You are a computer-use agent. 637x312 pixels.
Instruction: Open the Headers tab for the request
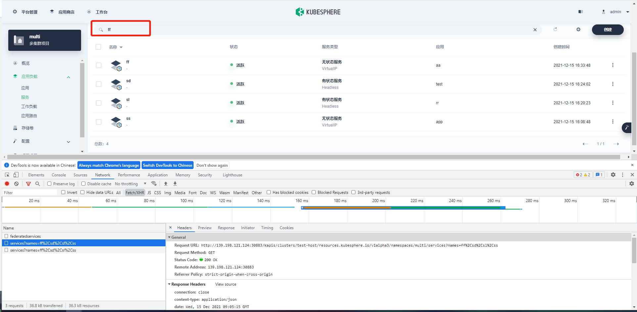pyautogui.click(x=184, y=227)
